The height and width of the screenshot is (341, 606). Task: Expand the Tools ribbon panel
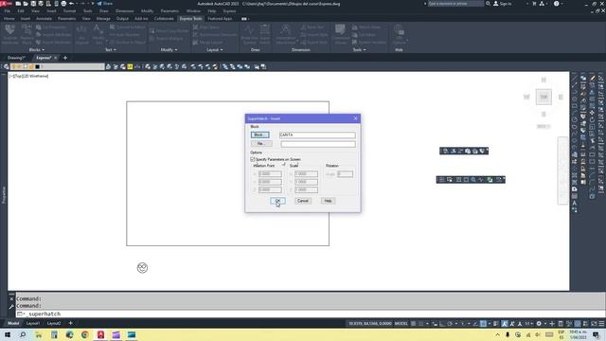tap(359, 50)
